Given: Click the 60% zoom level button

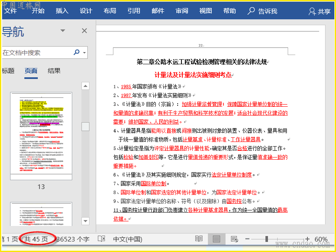Looking at the screenshot, I should tap(321, 239).
